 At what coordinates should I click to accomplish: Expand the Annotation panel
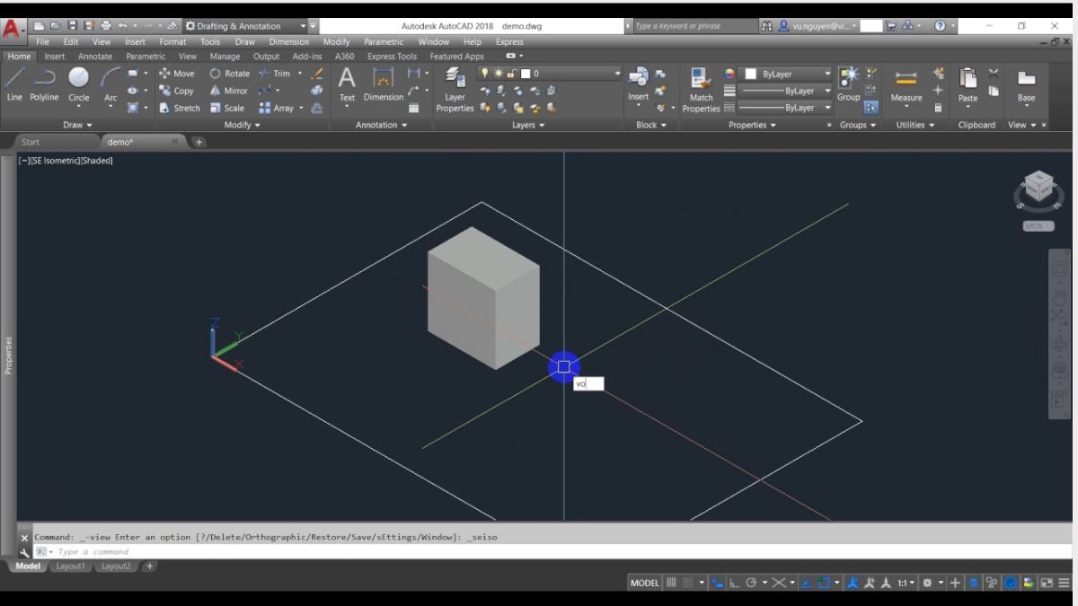pos(381,125)
